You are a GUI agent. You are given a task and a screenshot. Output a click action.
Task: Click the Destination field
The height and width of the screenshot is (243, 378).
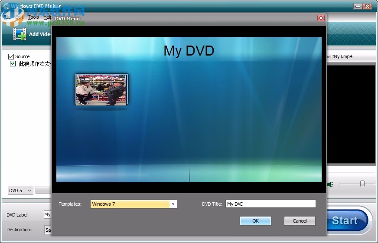(48, 230)
